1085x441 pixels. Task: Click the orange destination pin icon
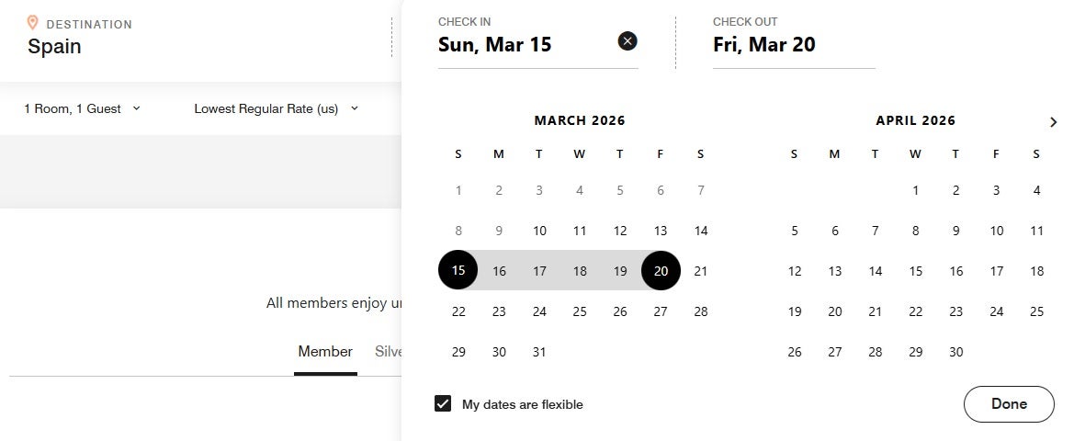pos(33,23)
